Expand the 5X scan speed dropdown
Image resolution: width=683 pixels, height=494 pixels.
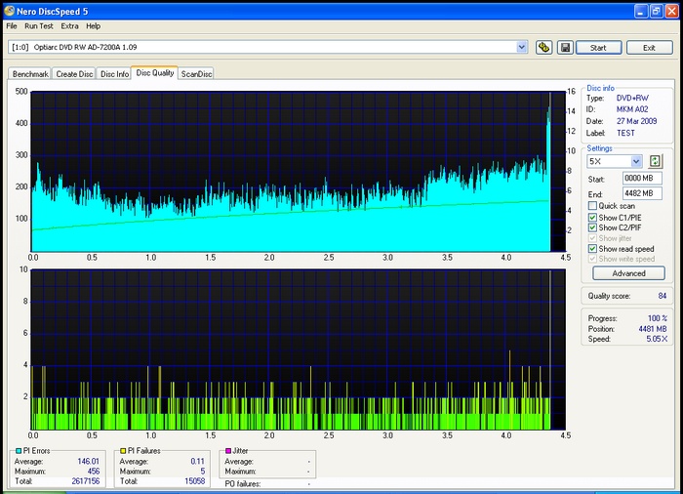point(636,161)
